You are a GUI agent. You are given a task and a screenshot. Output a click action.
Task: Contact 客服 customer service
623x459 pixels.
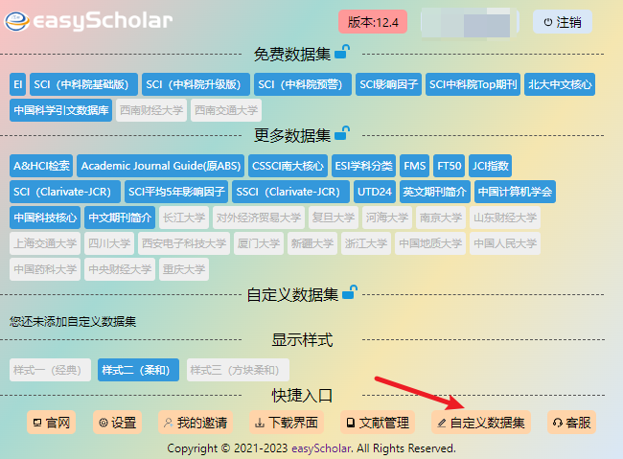(x=572, y=423)
